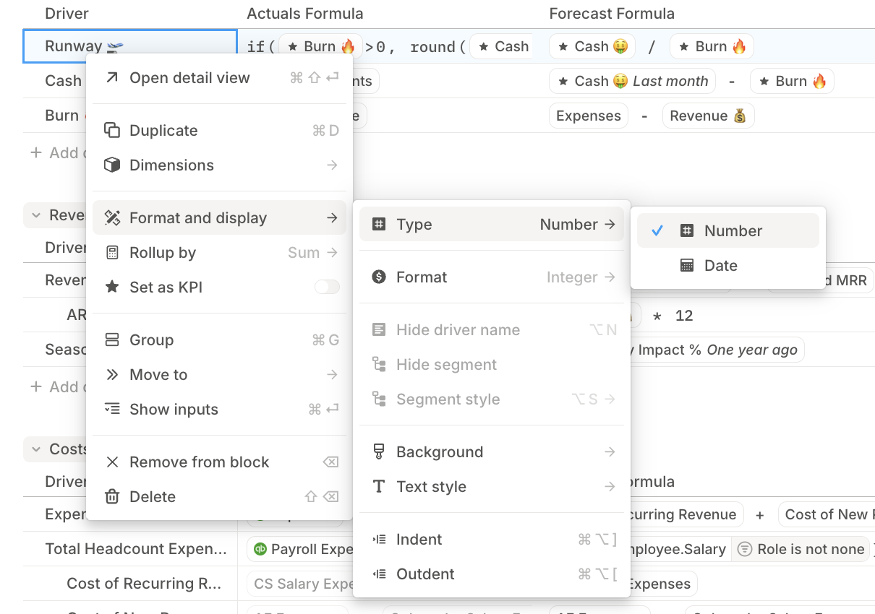Click the Outdent icon in the submenu
The image size is (875, 614).
click(x=379, y=574)
